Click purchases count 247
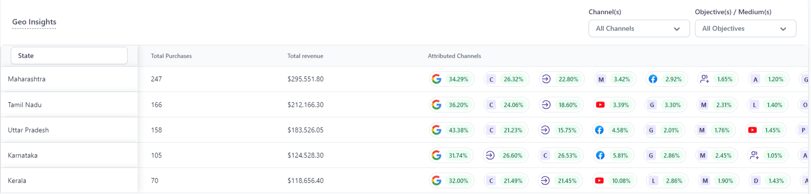The width and height of the screenshot is (811, 194). (156, 79)
